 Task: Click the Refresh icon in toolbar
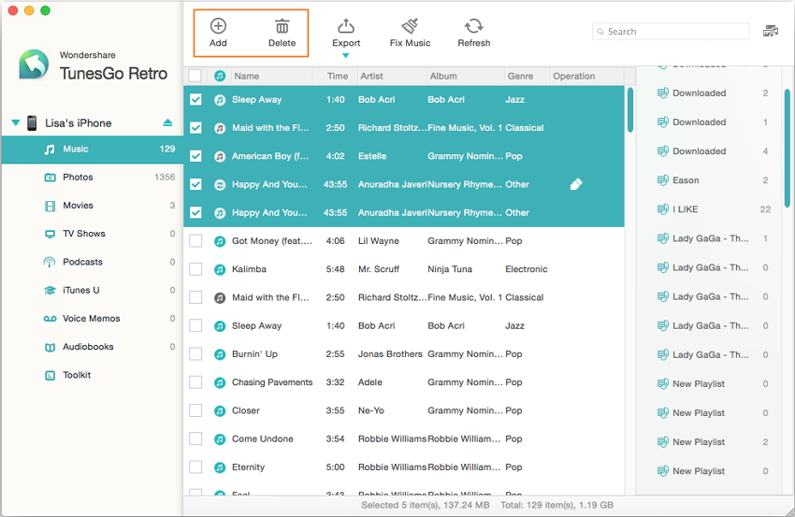(473, 27)
